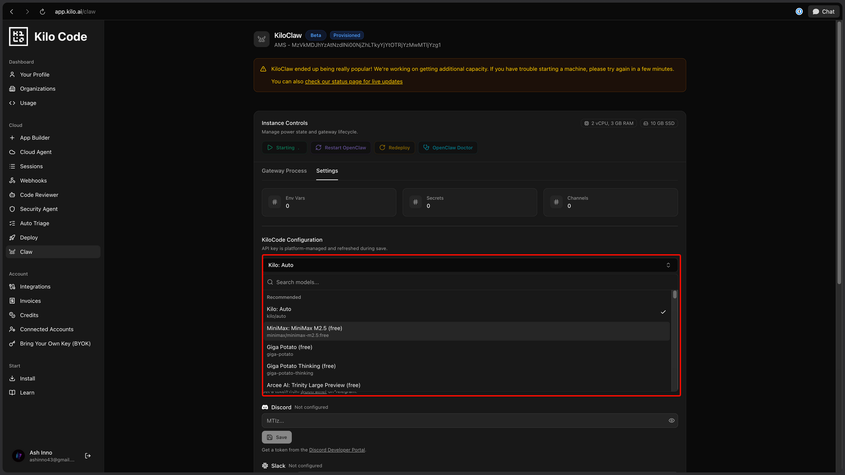This screenshot has height=475, width=845.
Task: Pick Arcee AI: Trinity Large Preview model
Action: [466, 385]
